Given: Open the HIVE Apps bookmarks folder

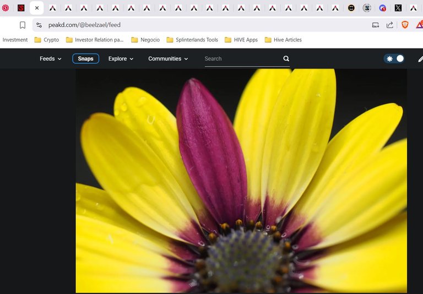Looking at the screenshot, I should [x=241, y=40].
